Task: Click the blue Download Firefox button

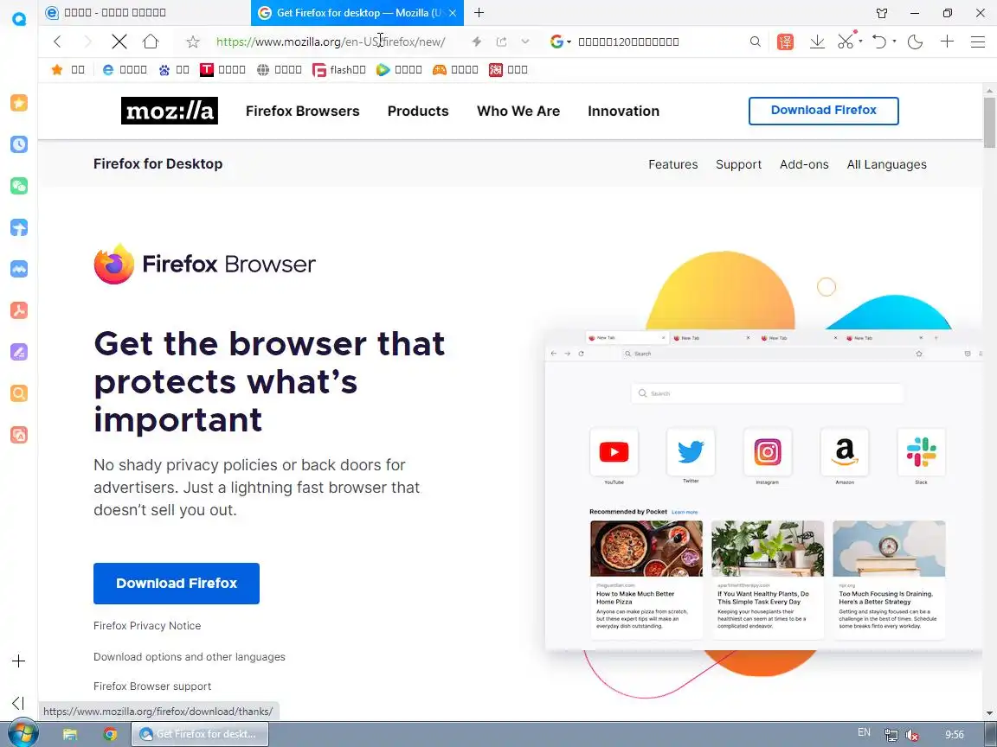Action: pos(177,583)
